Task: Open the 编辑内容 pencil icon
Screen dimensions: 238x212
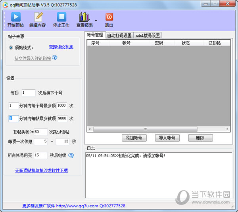Action: 38,17
